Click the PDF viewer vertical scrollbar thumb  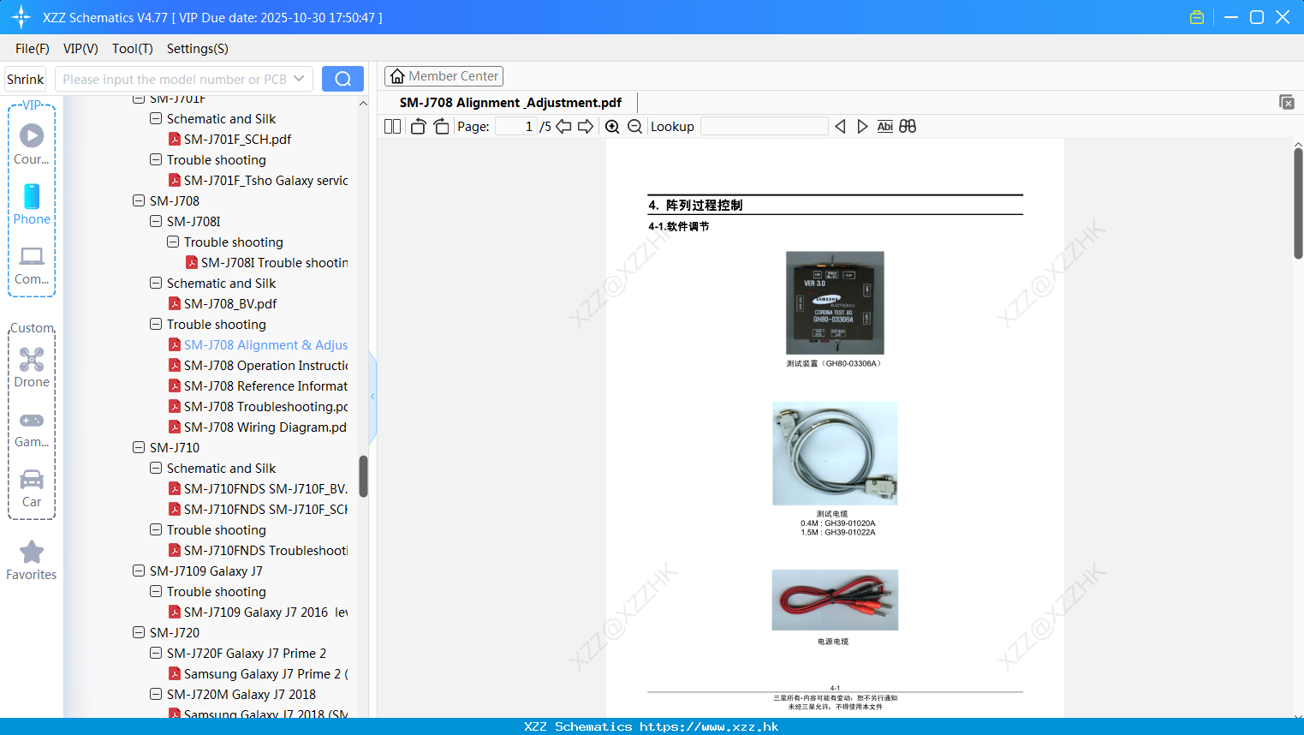pos(1298,202)
